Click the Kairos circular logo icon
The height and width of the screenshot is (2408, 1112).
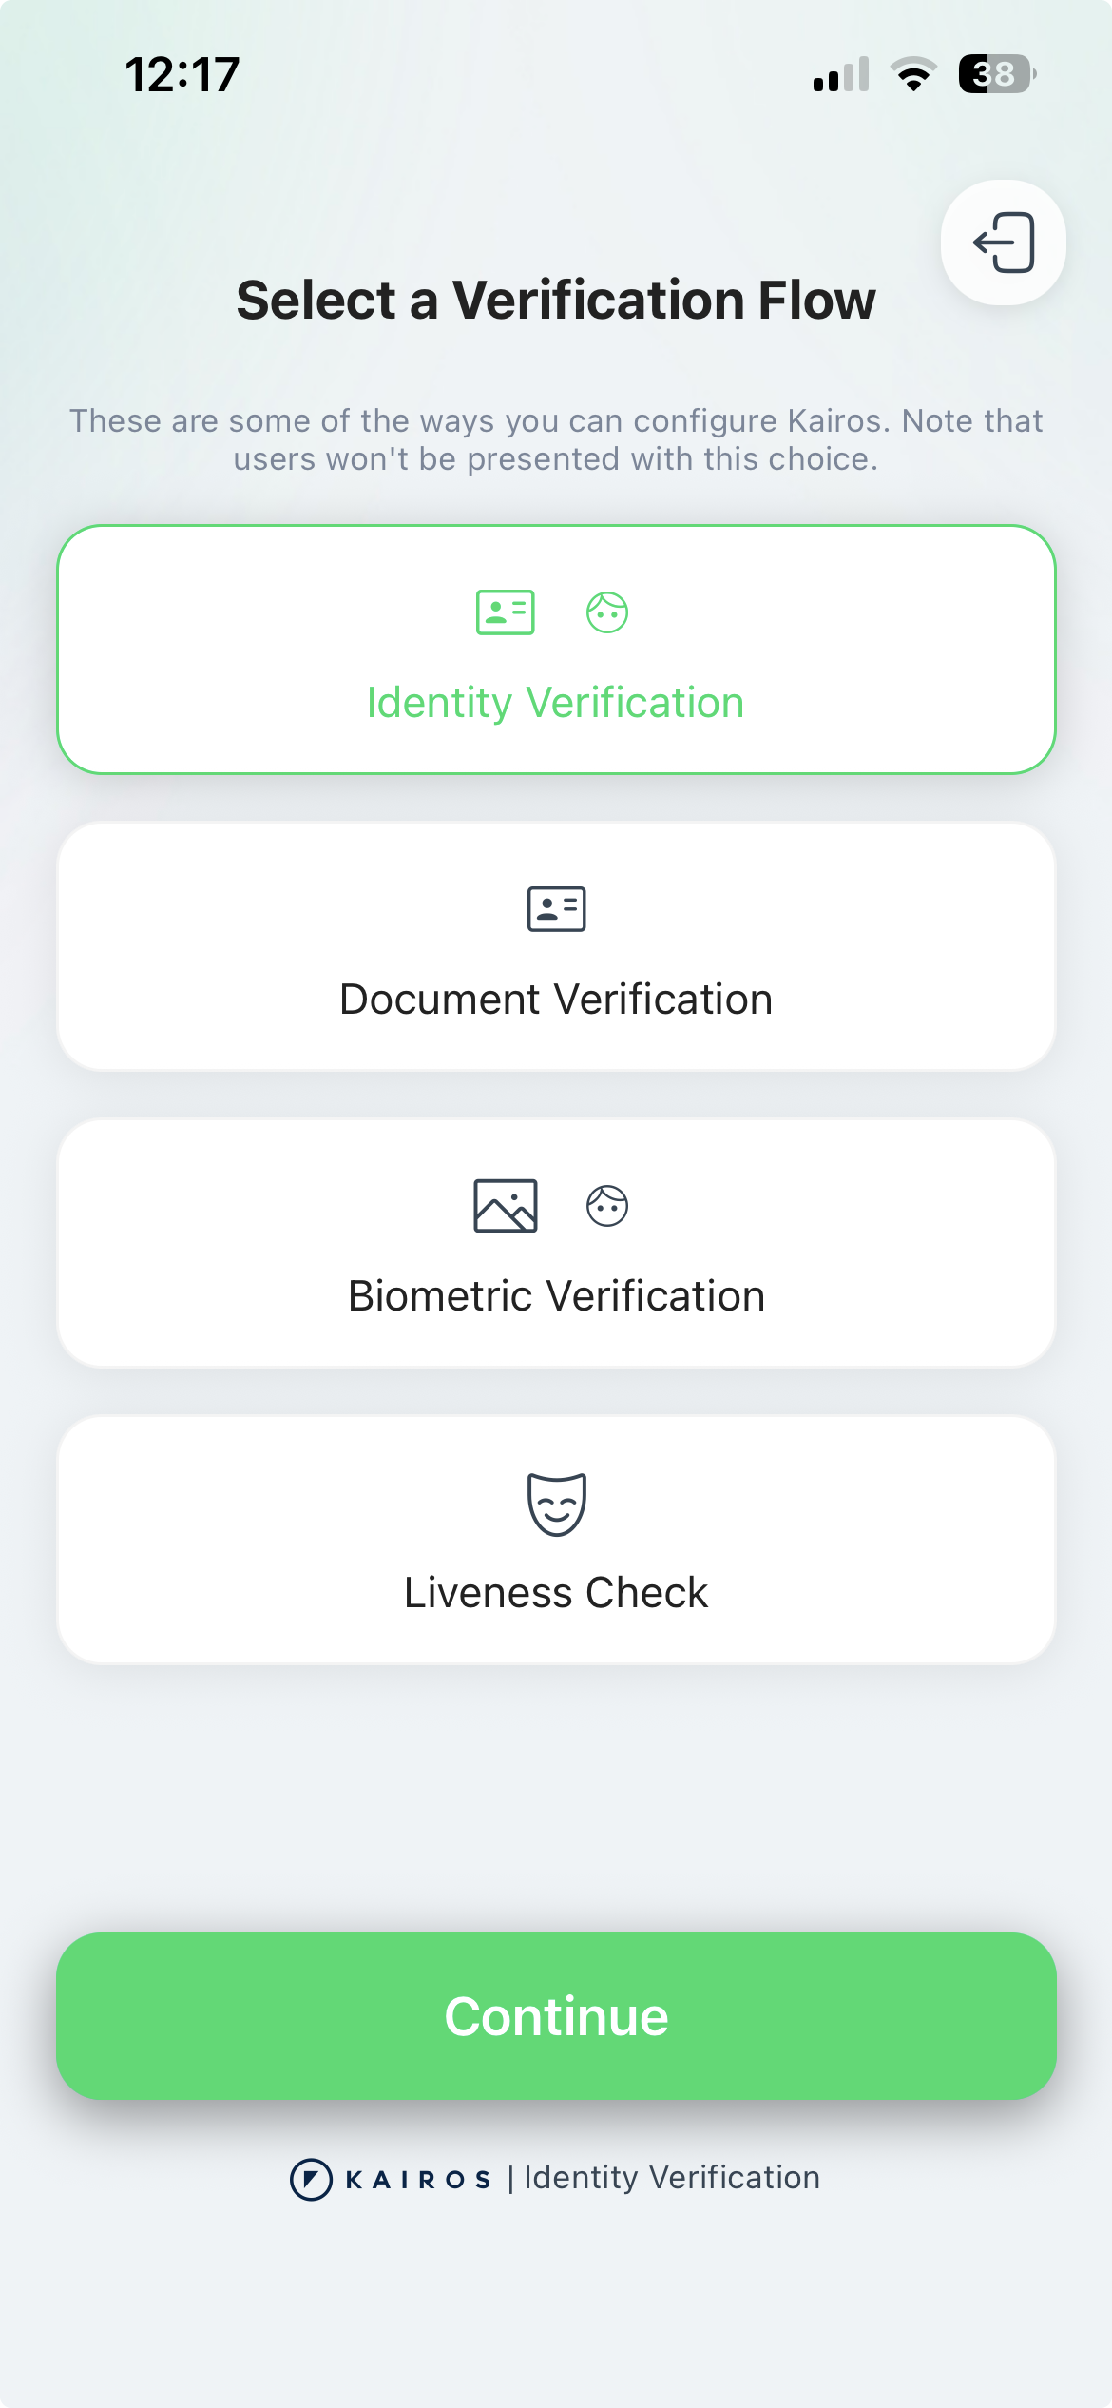pos(311,2179)
